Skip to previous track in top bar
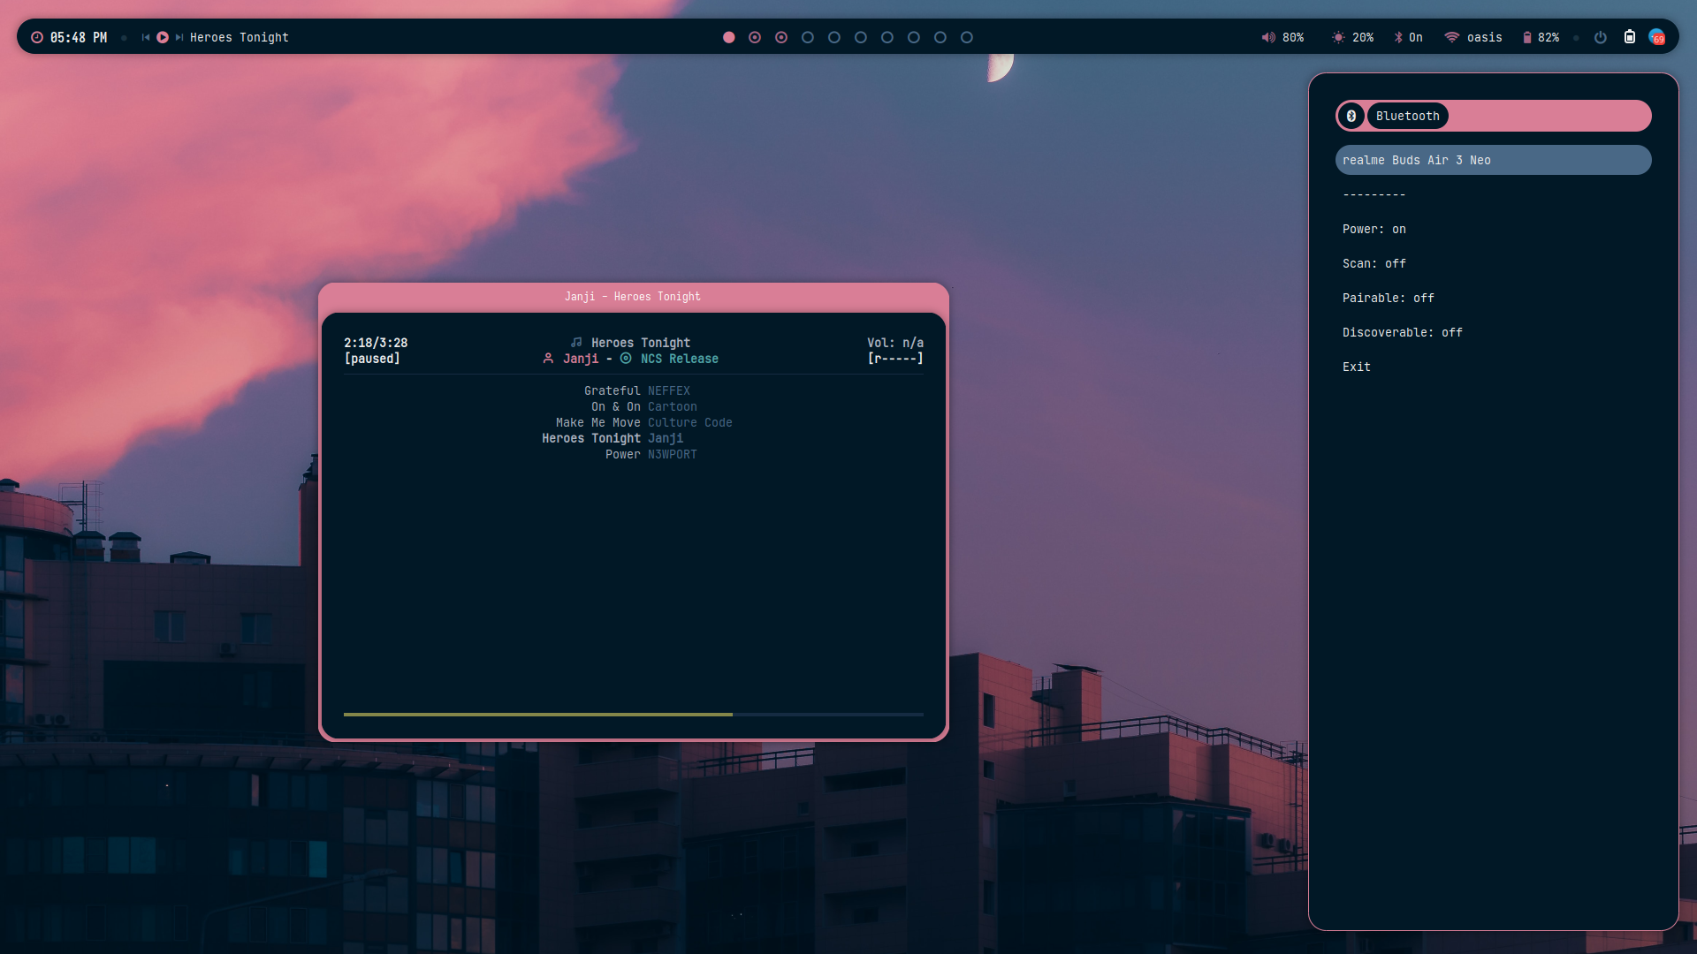 click(x=146, y=37)
